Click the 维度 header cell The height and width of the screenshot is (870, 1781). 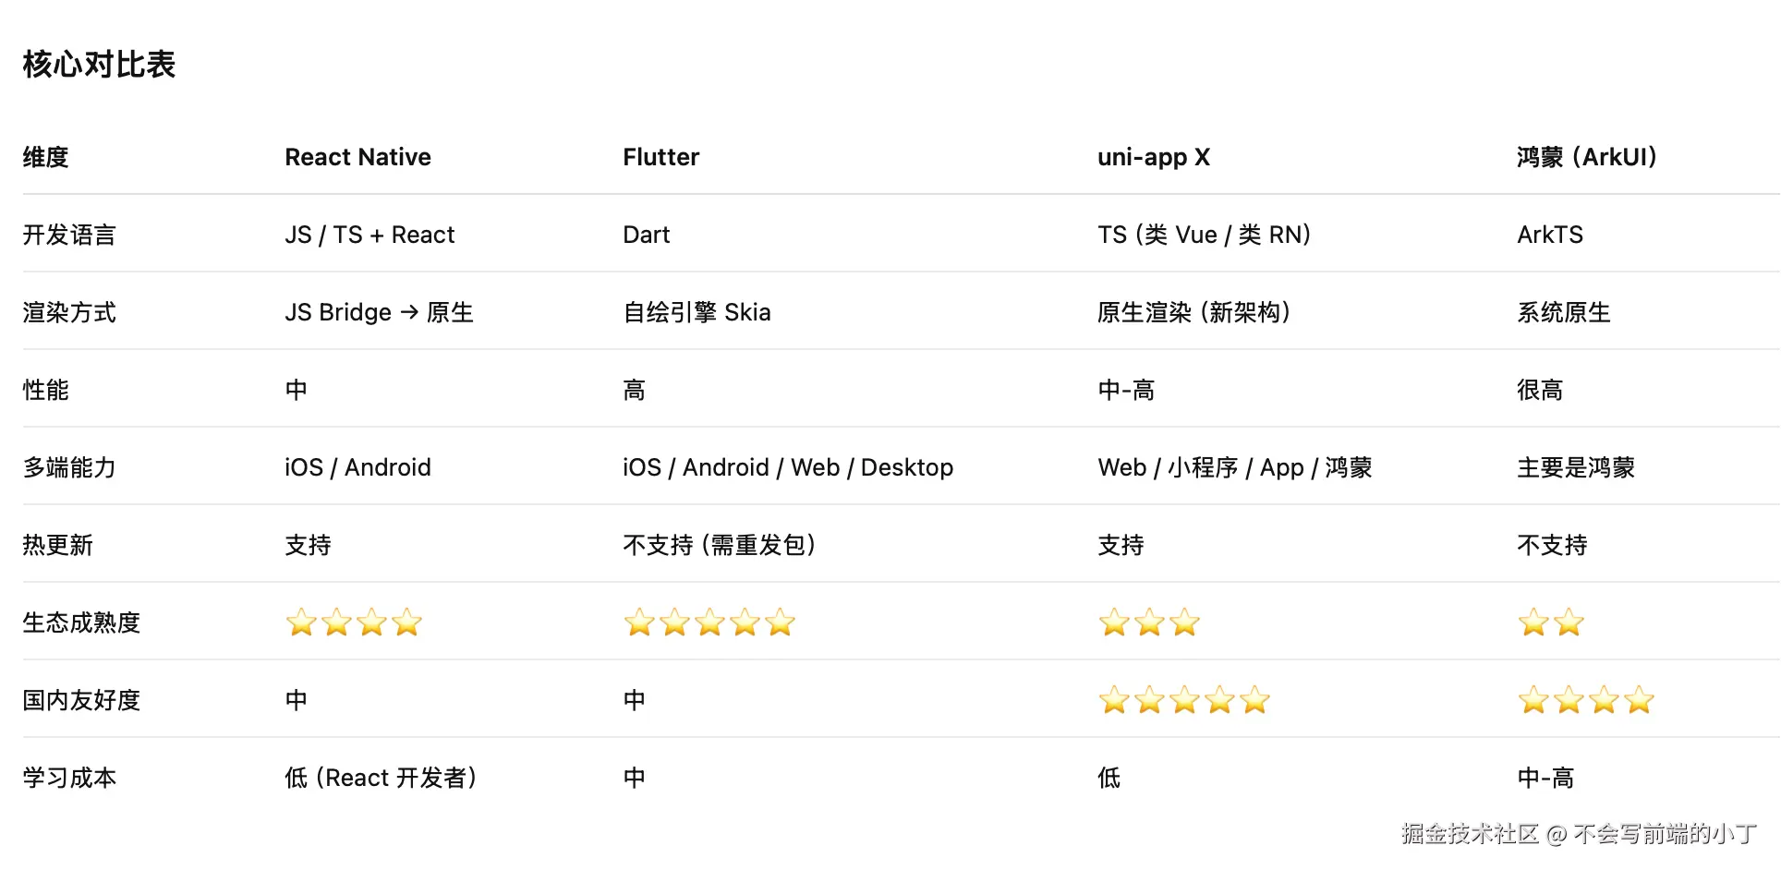(46, 157)
